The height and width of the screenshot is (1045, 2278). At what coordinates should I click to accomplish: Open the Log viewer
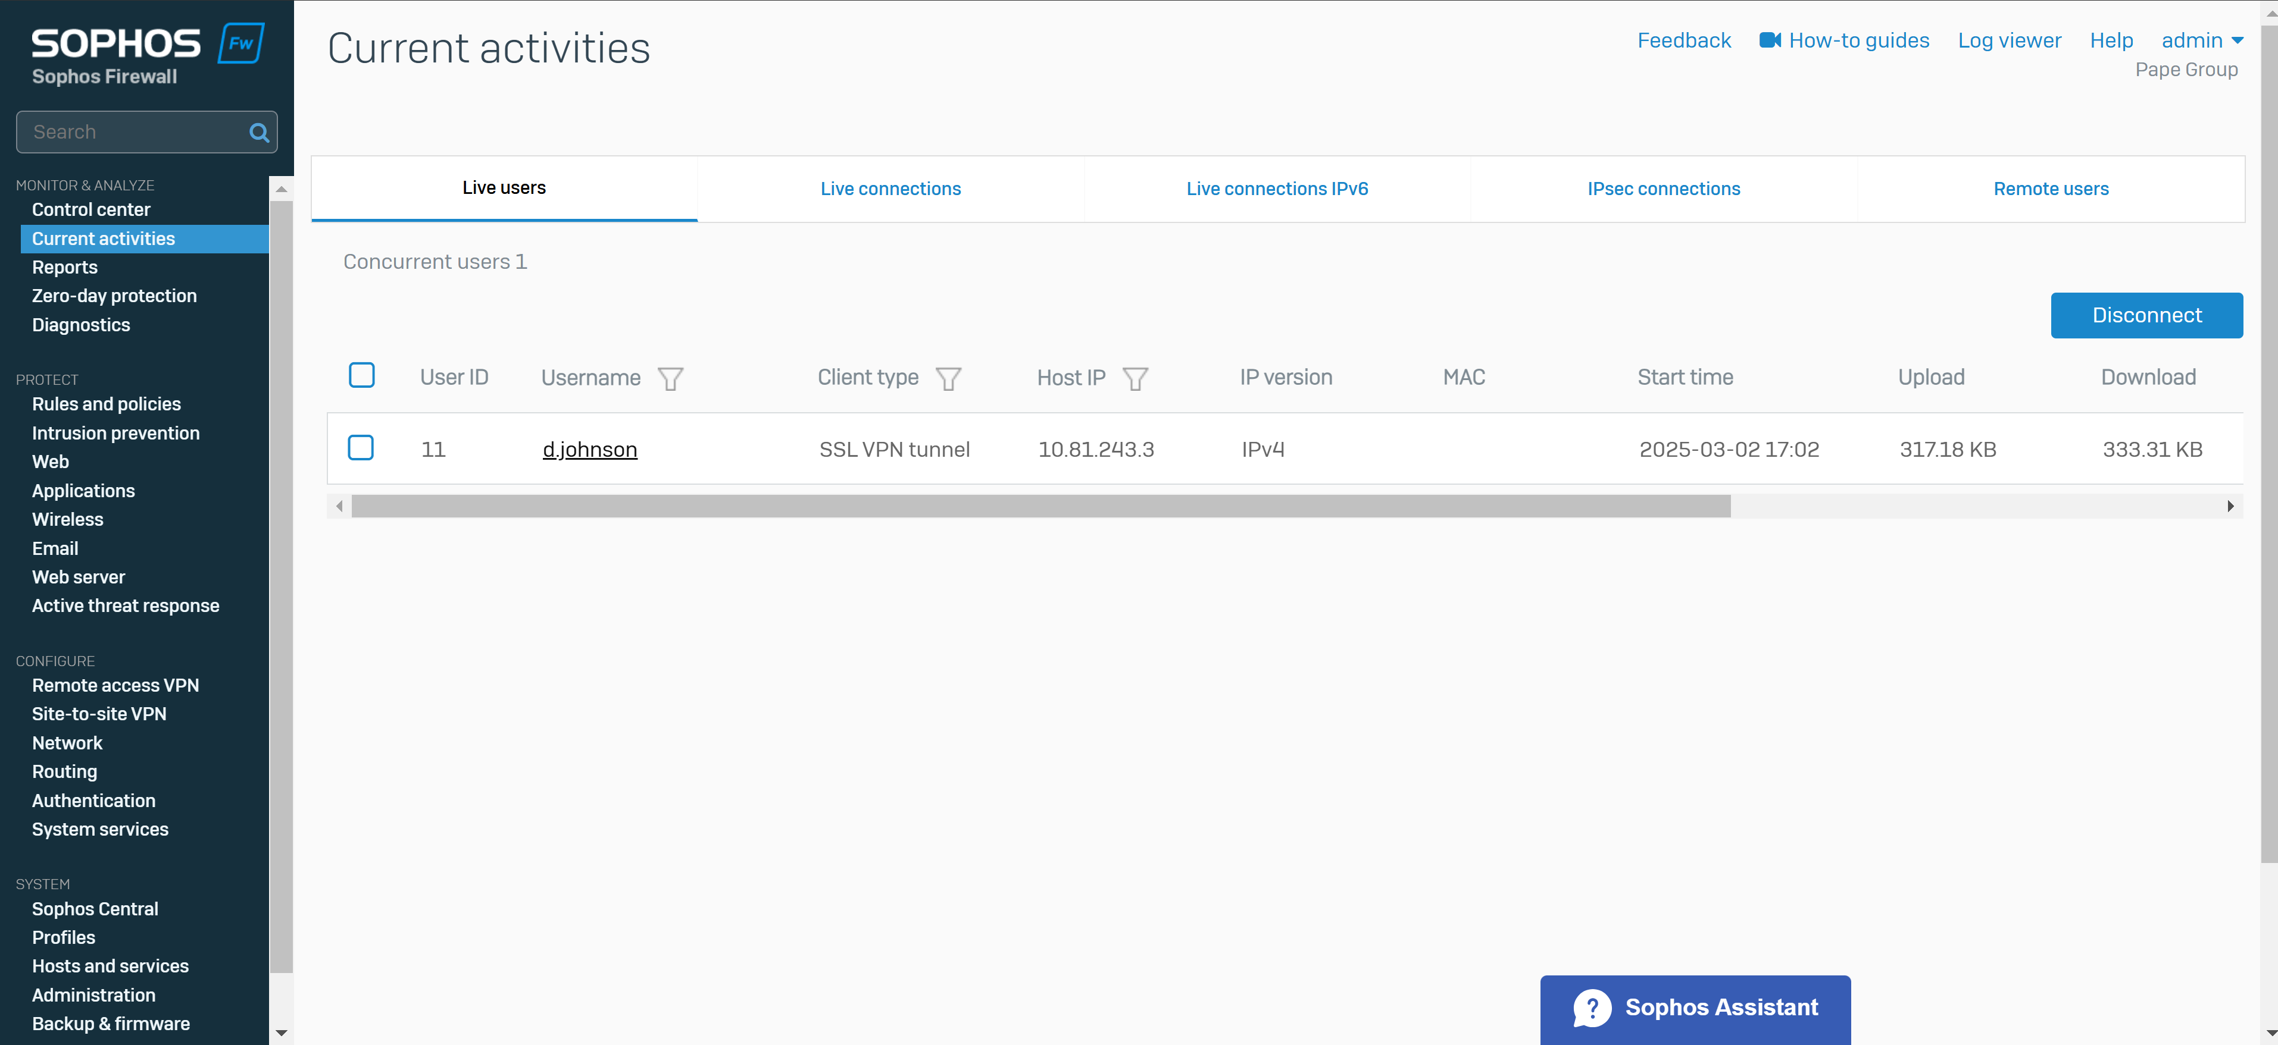(2009, 40)
